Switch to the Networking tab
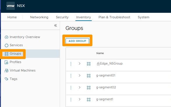This screenshot has width=171, height=107. pos(39,17)
